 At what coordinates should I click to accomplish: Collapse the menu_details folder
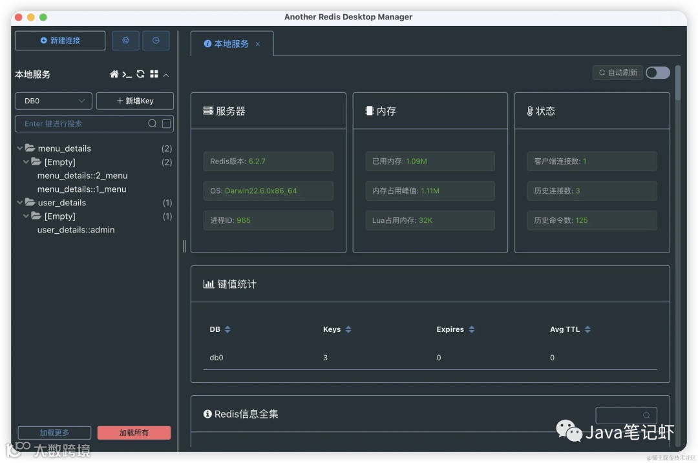click(19, 148)
